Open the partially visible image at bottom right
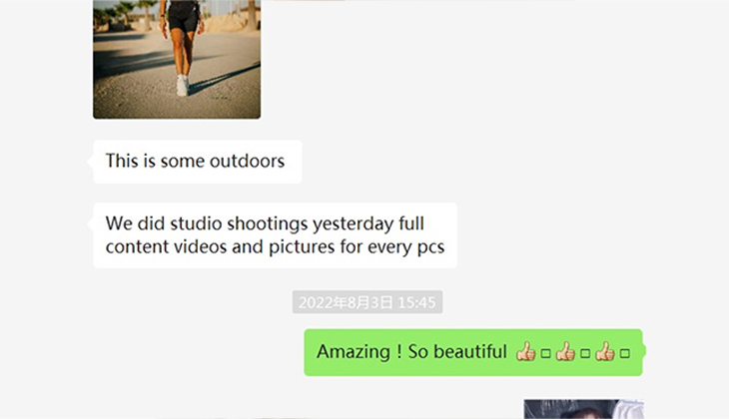This screenshot has height=419, width=729. (x=582, y=409)
